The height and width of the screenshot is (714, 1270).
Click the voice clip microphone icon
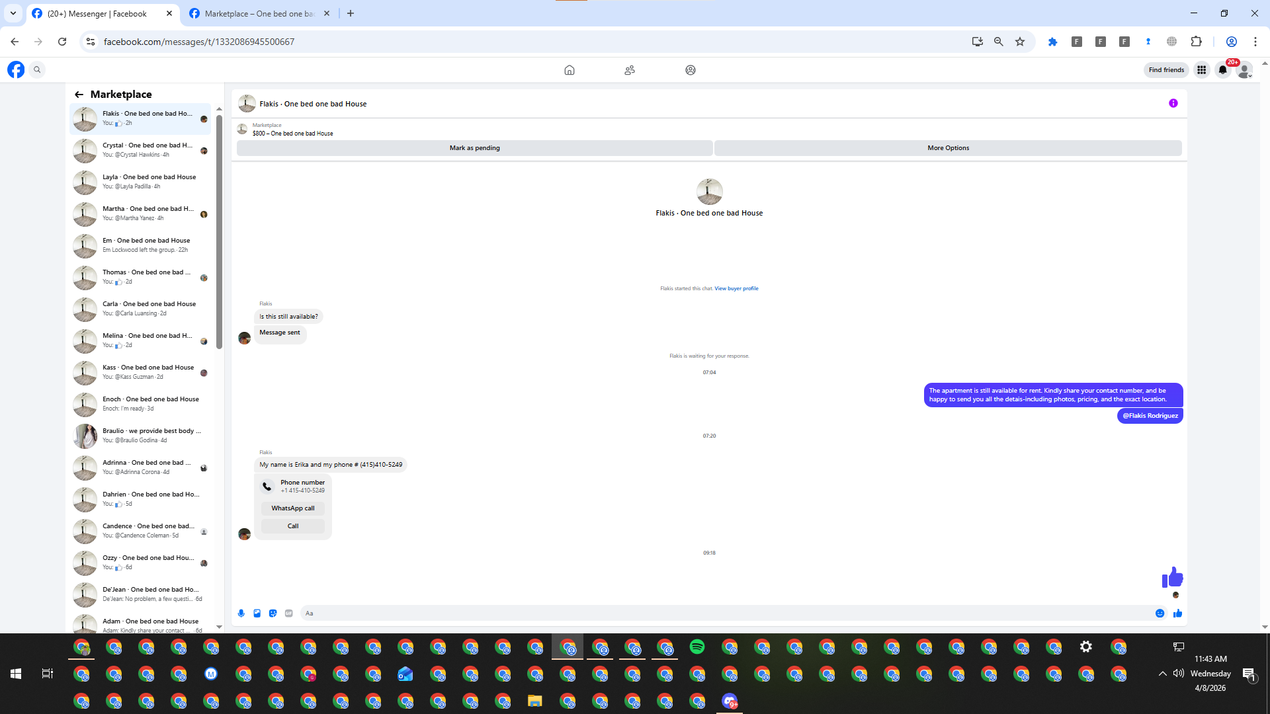pos(241,614)
